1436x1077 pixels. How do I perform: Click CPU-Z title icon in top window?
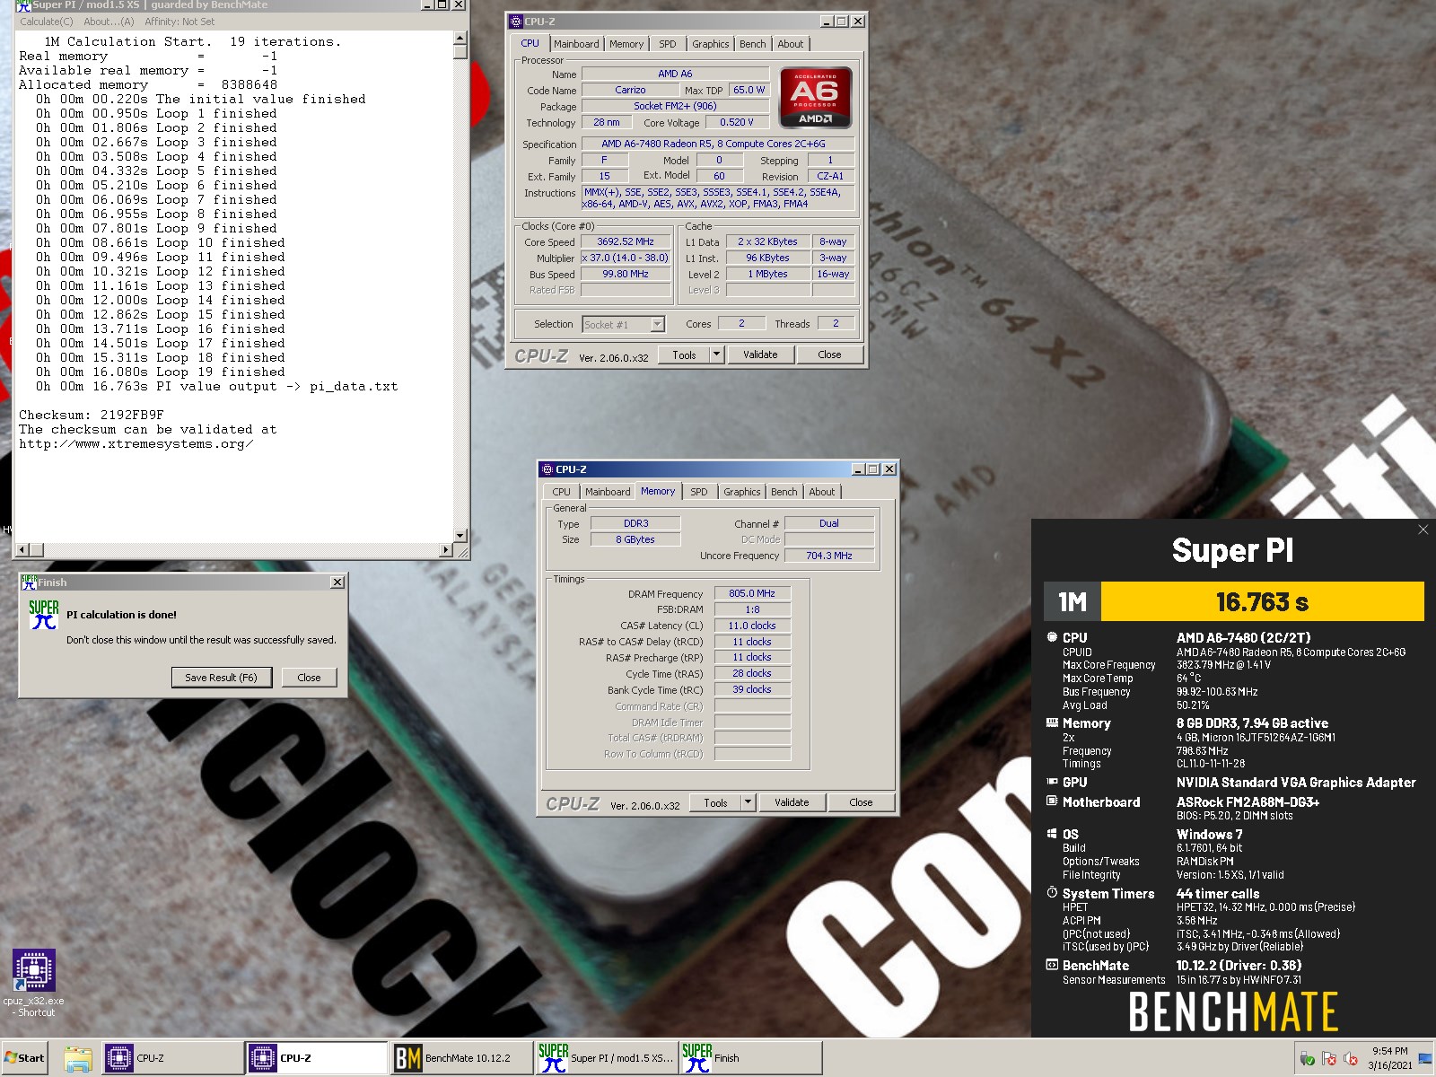[516, 22]
